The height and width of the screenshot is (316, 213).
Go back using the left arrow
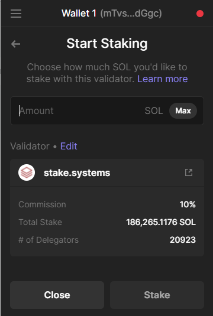(15, 44)
